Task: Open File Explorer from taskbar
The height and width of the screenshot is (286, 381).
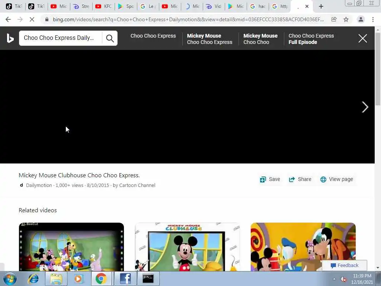Action: tap(56, 279)
